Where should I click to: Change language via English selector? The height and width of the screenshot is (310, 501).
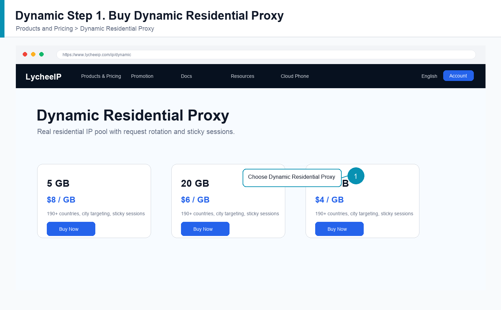coord(429,76)
